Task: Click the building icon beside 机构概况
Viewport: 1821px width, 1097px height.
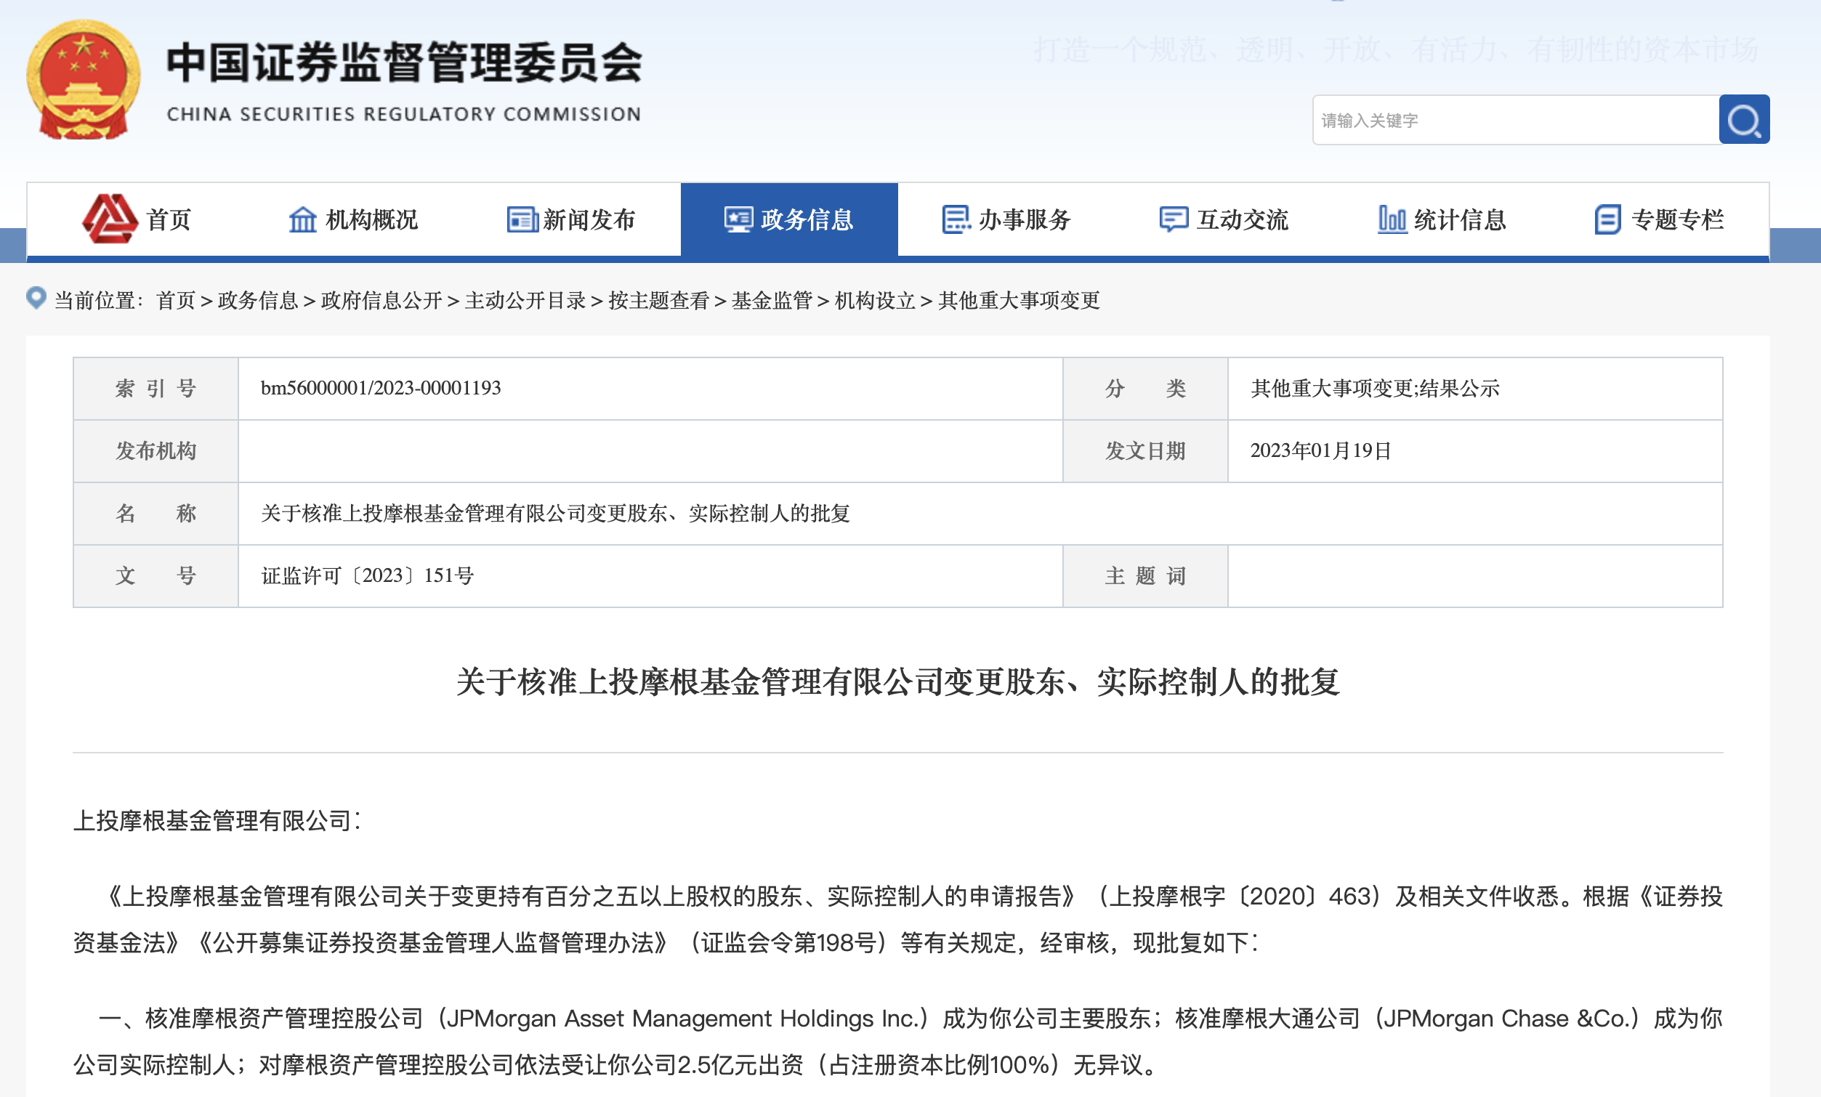Action: pyautogui.click(x=302, y=219)
